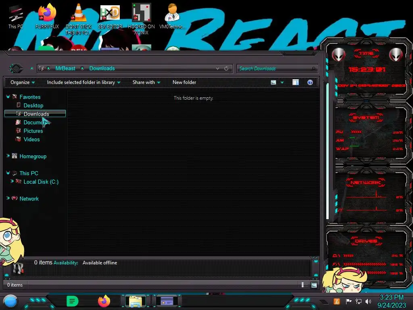
Task: Select Desktop in Favorites
Action: point(33,105)
